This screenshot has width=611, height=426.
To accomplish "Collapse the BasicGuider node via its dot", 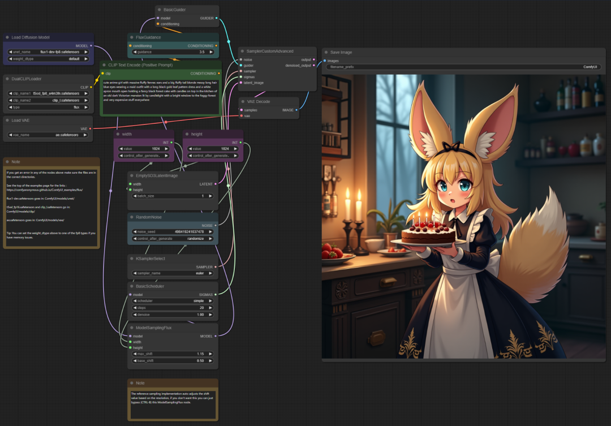I will click(160, 10).
